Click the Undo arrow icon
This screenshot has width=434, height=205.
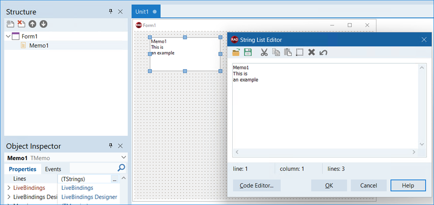(x=323, y=52)
